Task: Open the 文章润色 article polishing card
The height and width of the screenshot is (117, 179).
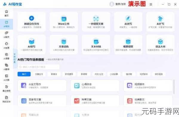Action: point(64,44)
